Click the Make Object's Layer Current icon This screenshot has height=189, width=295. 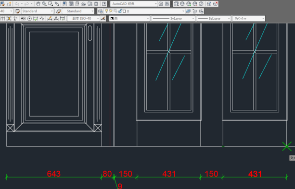point(188,11)
